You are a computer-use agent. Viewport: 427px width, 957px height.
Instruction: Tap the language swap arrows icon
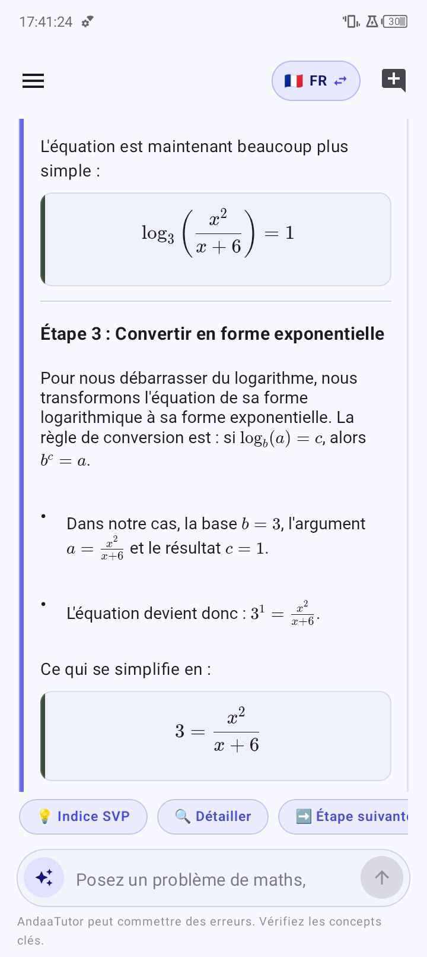340,81
